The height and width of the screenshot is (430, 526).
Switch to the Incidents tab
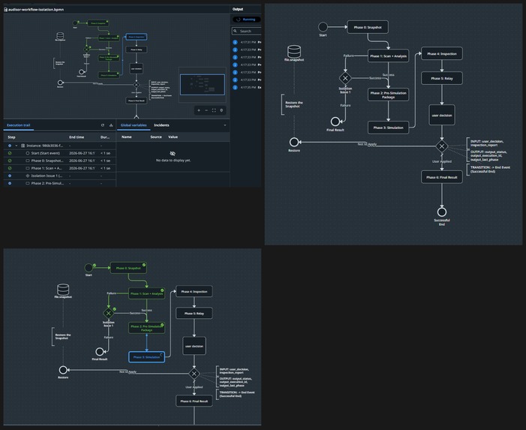pyautogui.click(x=161, y=125)
